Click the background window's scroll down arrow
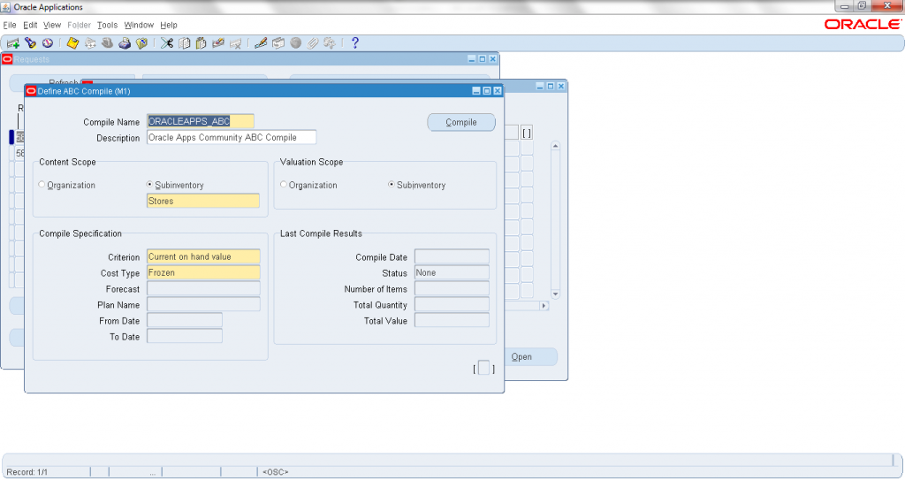 (x=555, y=294)
